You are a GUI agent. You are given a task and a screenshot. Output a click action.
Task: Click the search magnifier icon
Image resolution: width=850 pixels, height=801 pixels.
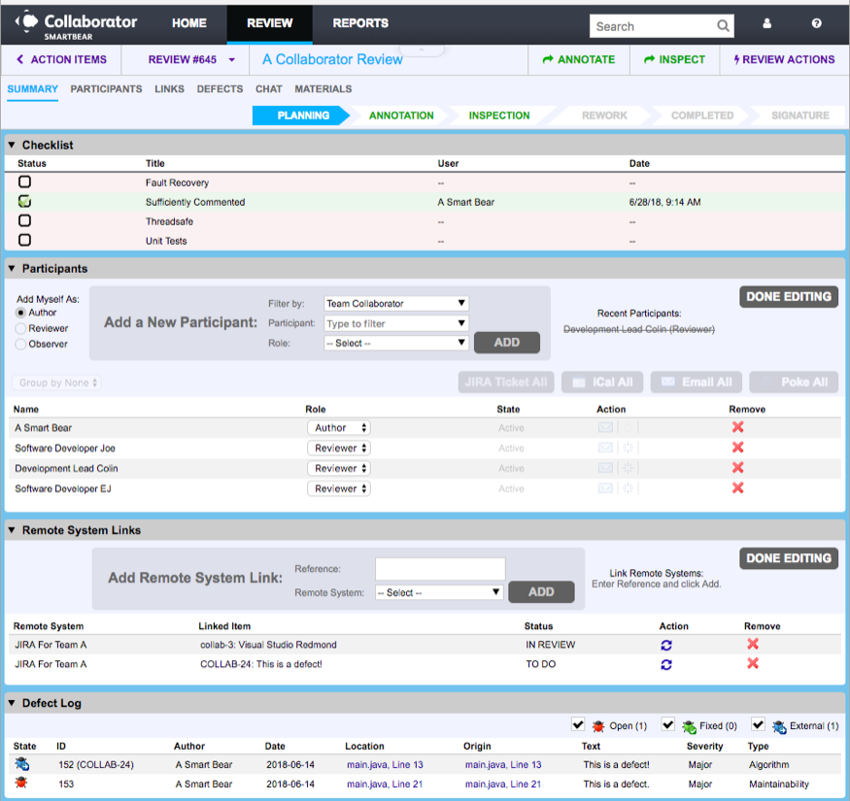(x=723, y=26)
